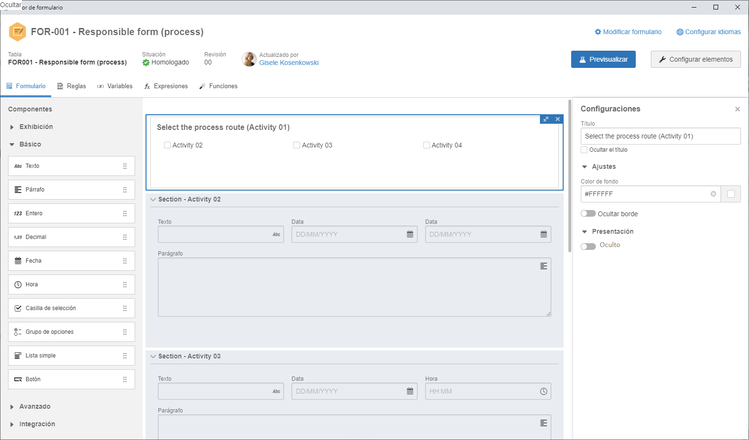Open Configurar idiomas link
749x440 pixels.
pos(709,32)
